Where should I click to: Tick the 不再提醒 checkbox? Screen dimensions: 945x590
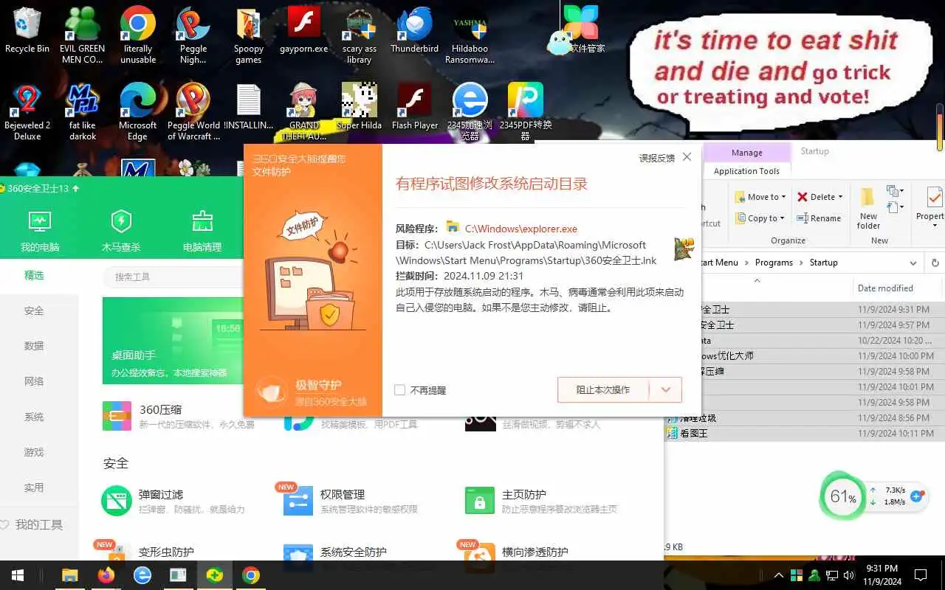pyautogui.click(x=400, y=390)
